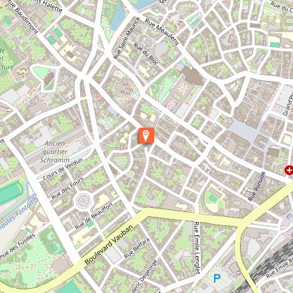Click the Rue Émile Lenglet label
Screen dimensions: 293x293
pyautogui.click(x=197, y=248)
